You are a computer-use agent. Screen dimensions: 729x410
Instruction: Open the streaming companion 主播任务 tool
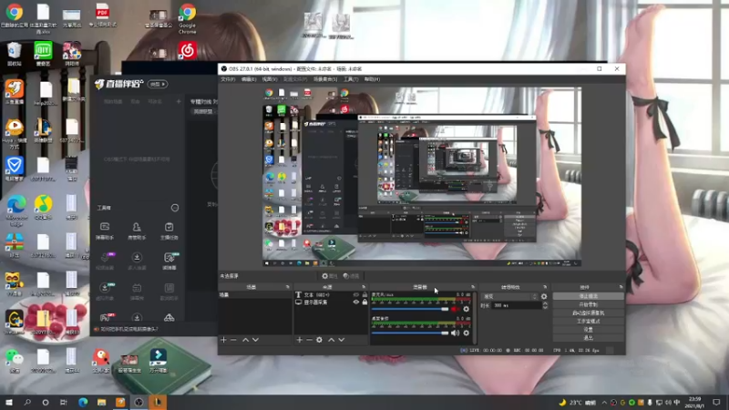click(x=169, y=231)
